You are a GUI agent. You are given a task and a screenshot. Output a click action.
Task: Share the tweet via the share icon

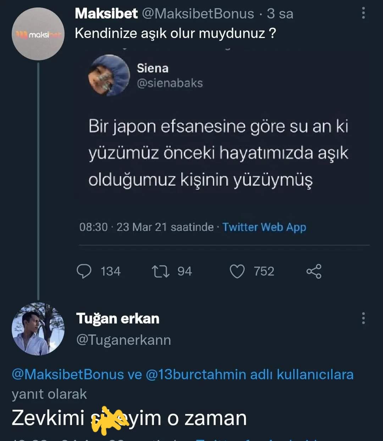314,272
